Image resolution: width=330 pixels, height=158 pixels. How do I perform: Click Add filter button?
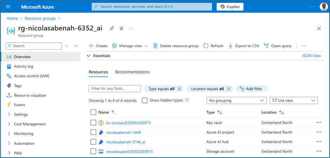[x=252, y=89]
